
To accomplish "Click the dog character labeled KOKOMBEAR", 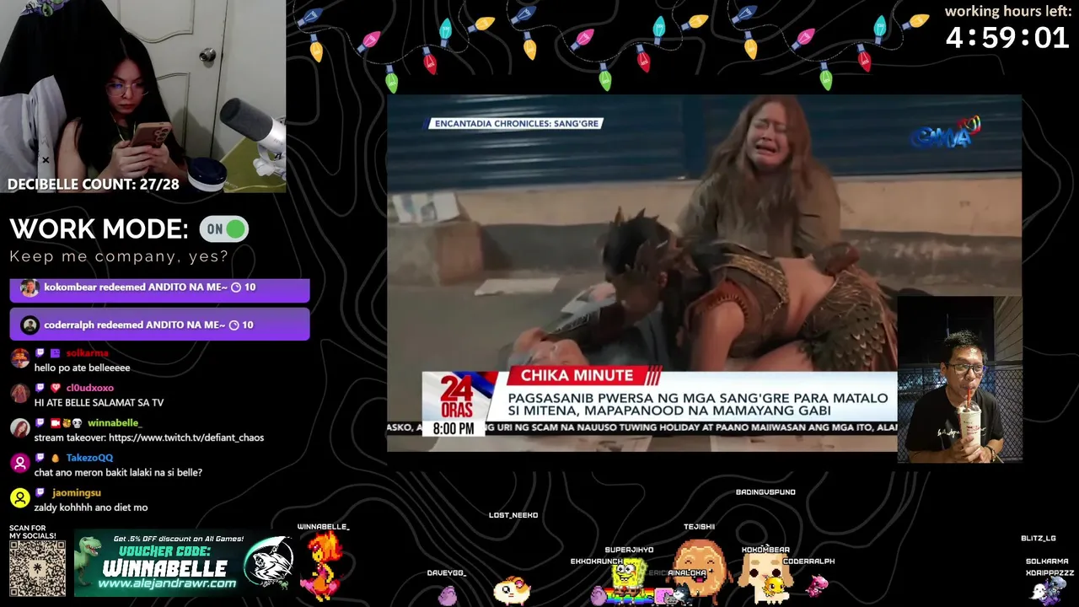I will pyautogui.click(x=765, y=577).
